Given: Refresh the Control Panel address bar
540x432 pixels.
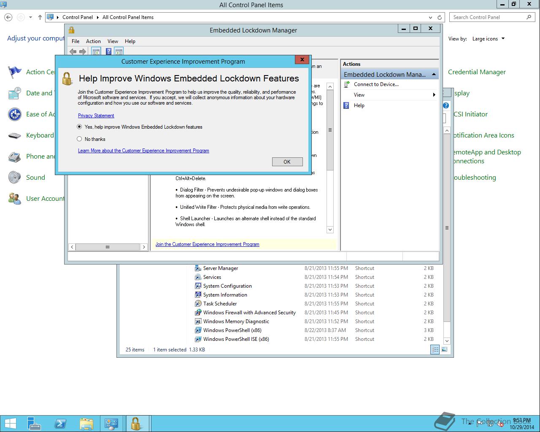Looking at the screenshot, I should pos(440,17).
